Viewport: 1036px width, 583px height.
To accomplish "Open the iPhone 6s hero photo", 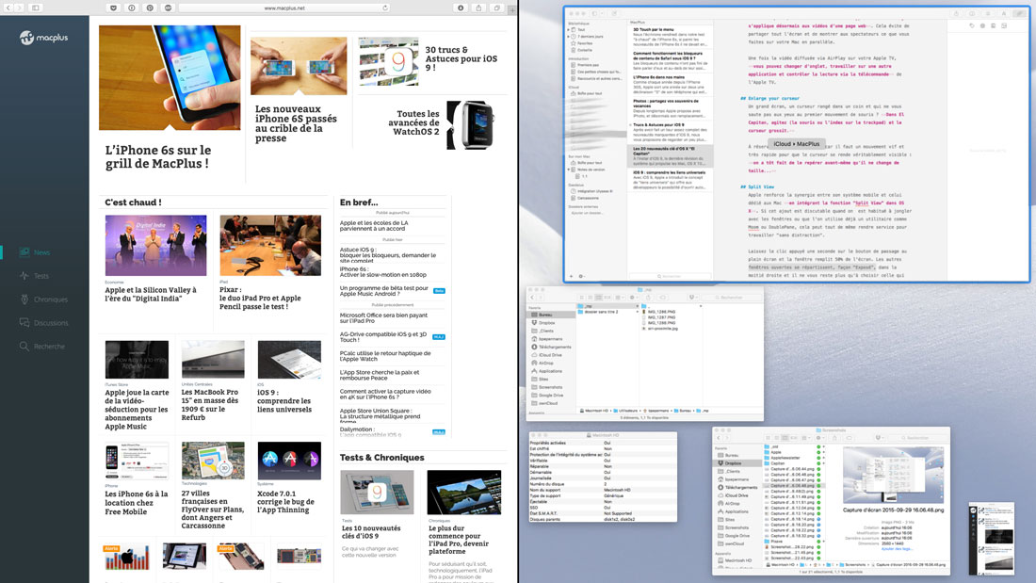I will coord(170,77).
